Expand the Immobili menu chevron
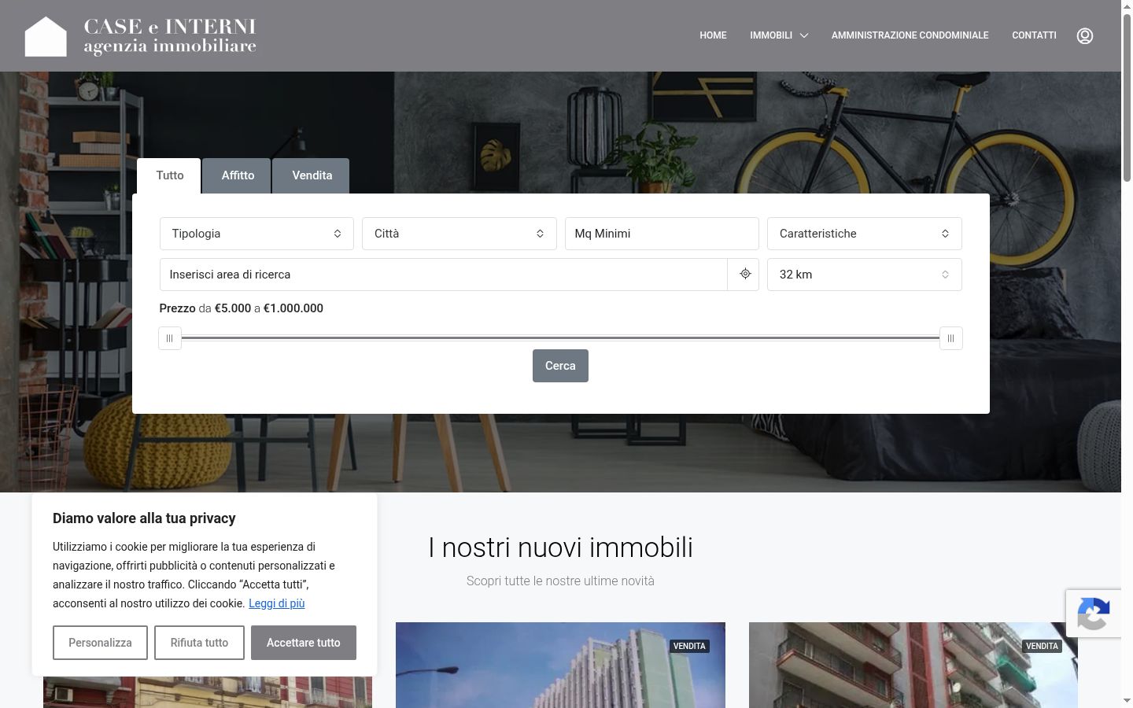The image size is (1133, 708). [803, 35]
